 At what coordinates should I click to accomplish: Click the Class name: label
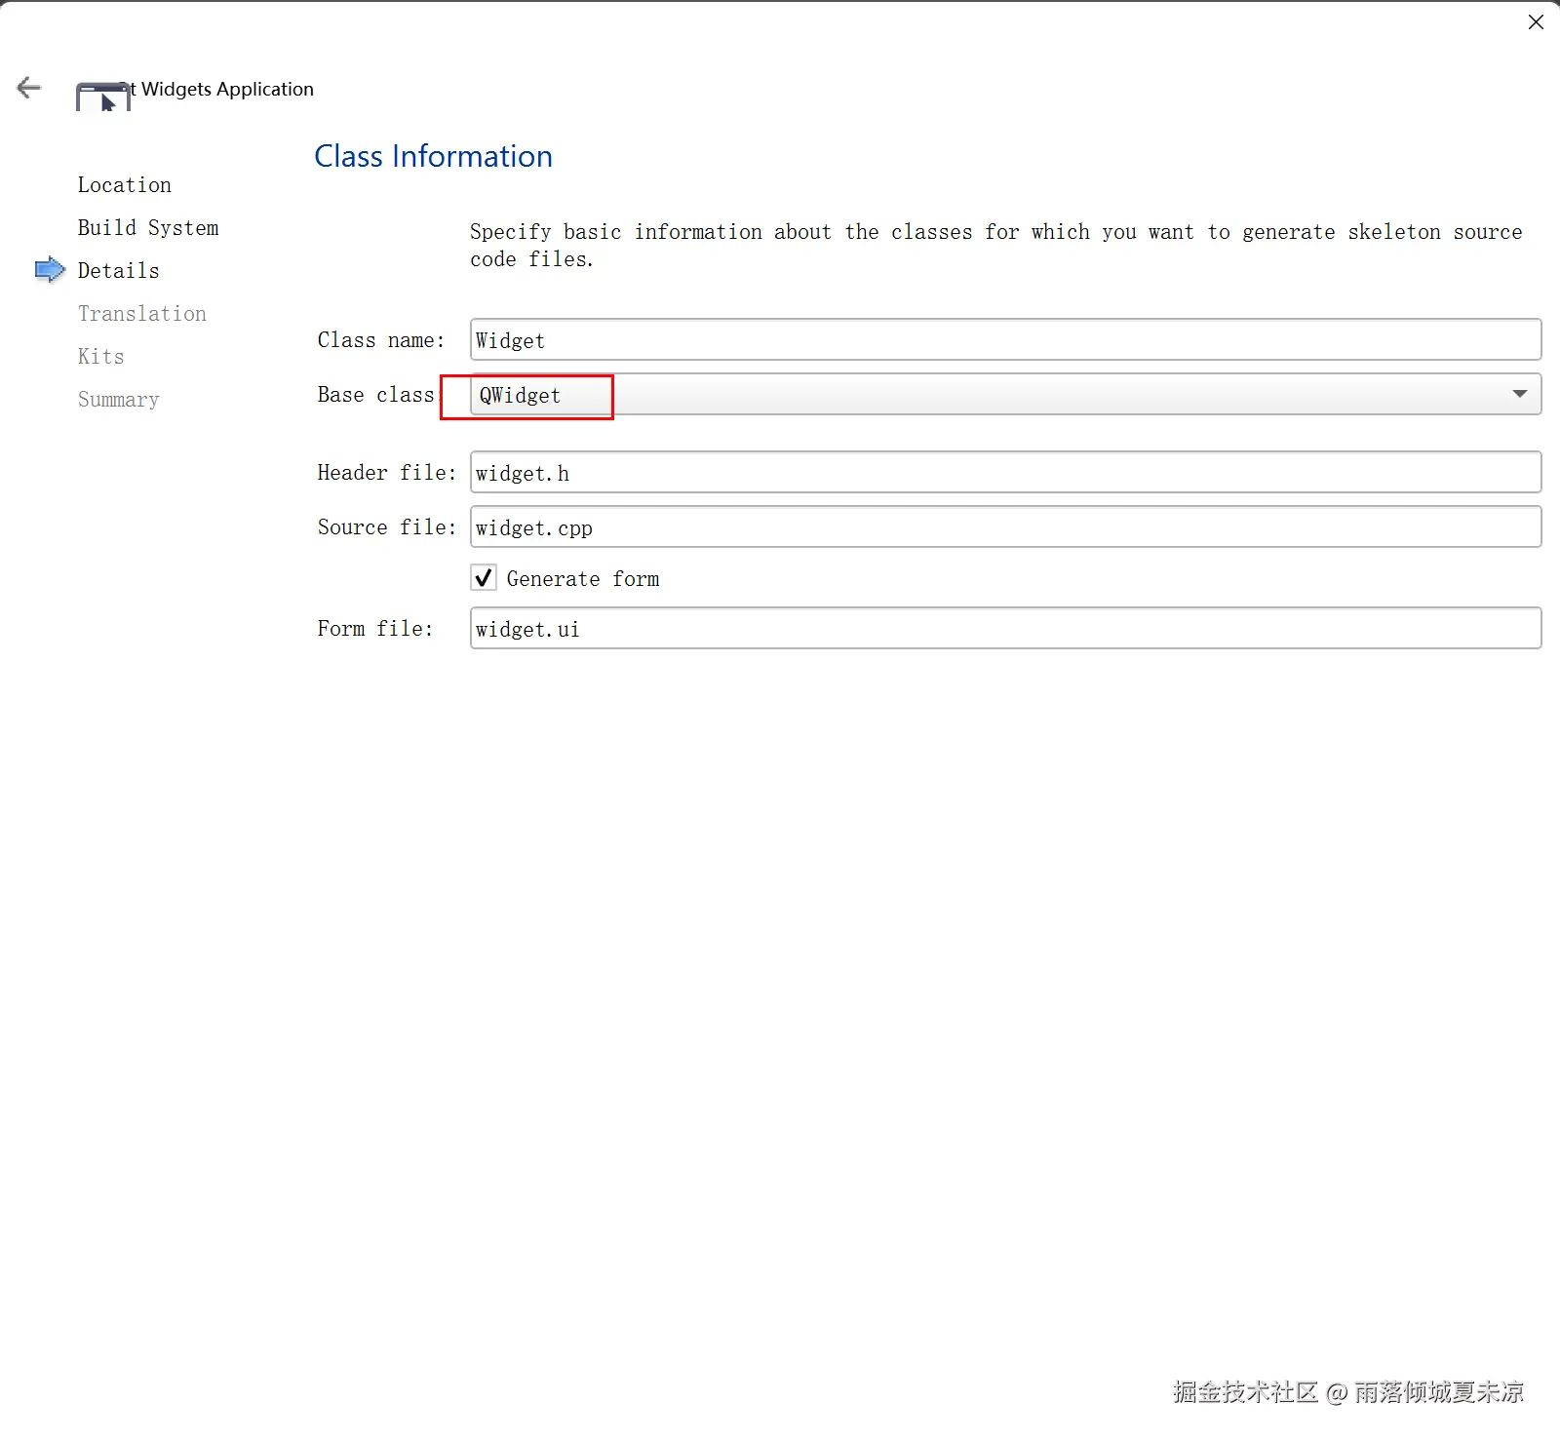click(381, 340)
